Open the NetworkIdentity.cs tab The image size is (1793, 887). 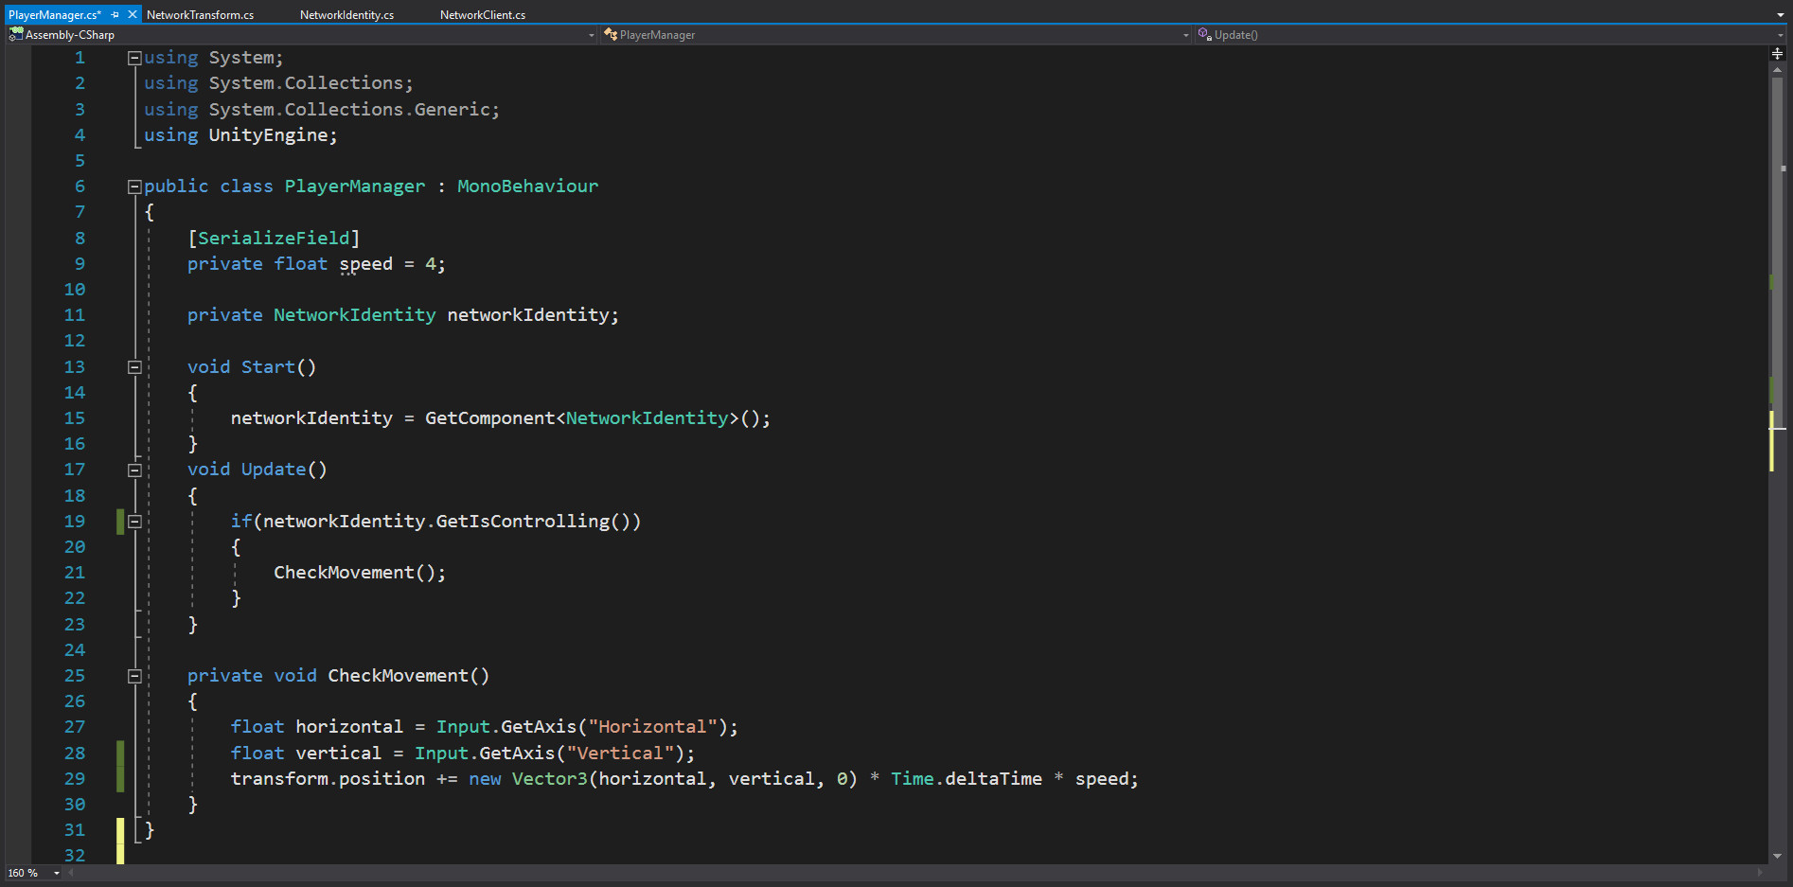click(346, 15)
